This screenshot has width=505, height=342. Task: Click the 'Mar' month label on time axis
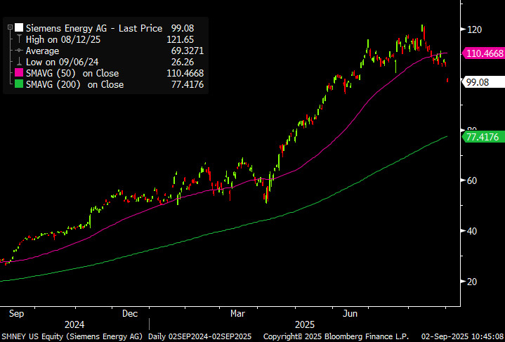[237, 314]
